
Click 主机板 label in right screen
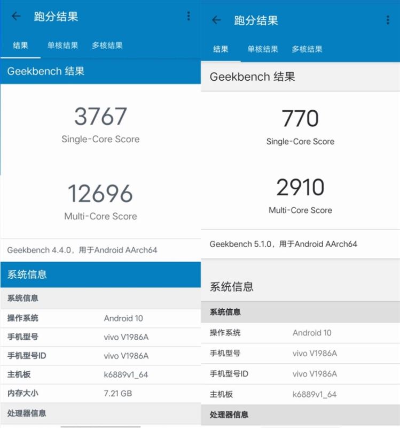221,394
